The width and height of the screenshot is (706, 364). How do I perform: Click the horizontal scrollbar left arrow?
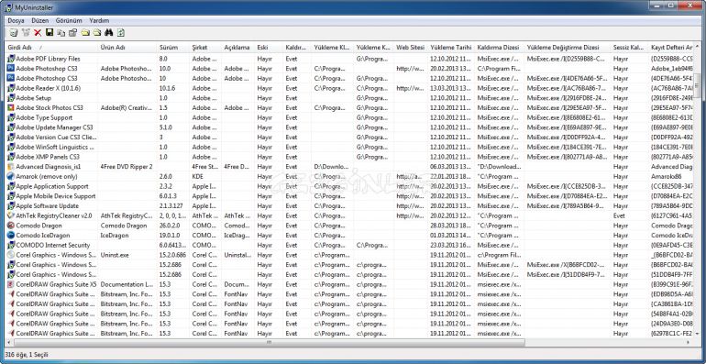[x=8, y=343]
